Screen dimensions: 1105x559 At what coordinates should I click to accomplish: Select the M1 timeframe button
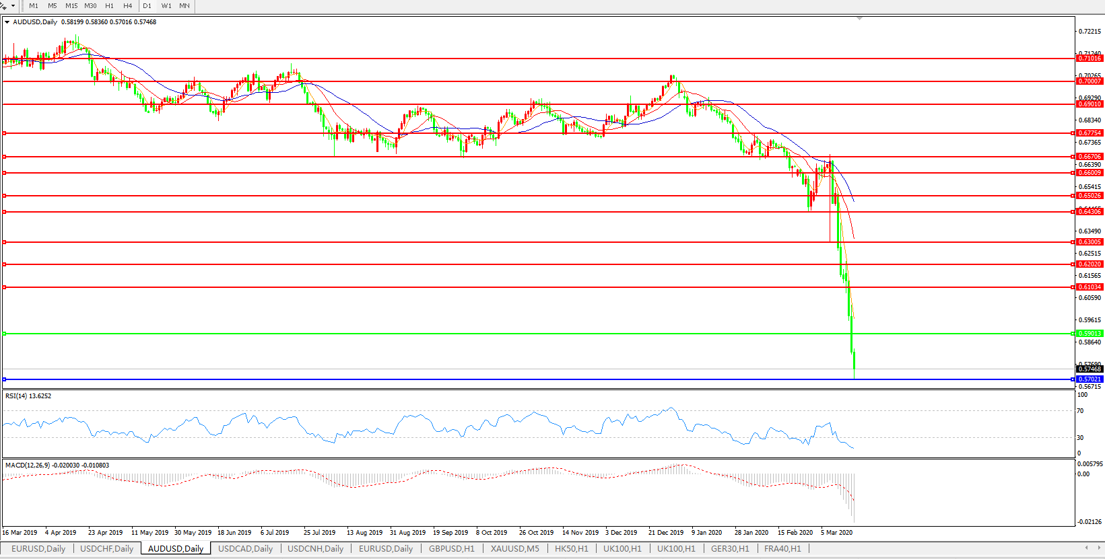(x=34, y=6)
